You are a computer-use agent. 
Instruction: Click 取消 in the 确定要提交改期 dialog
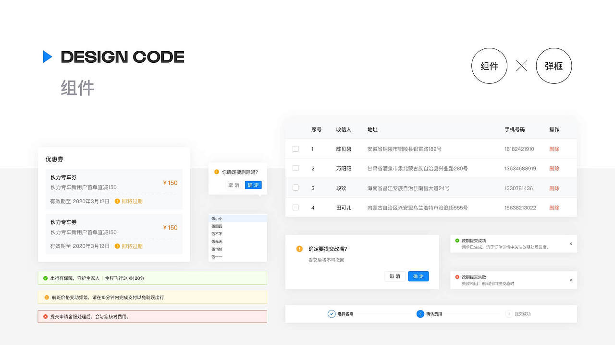(395, 276)
